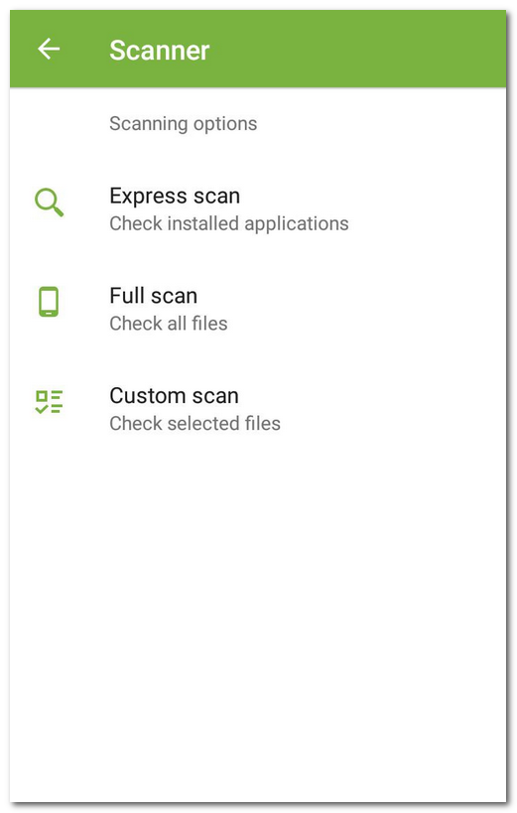Click the 'Check selected files' description
Viewport: 517px width, 813px height.
(194, 424)
